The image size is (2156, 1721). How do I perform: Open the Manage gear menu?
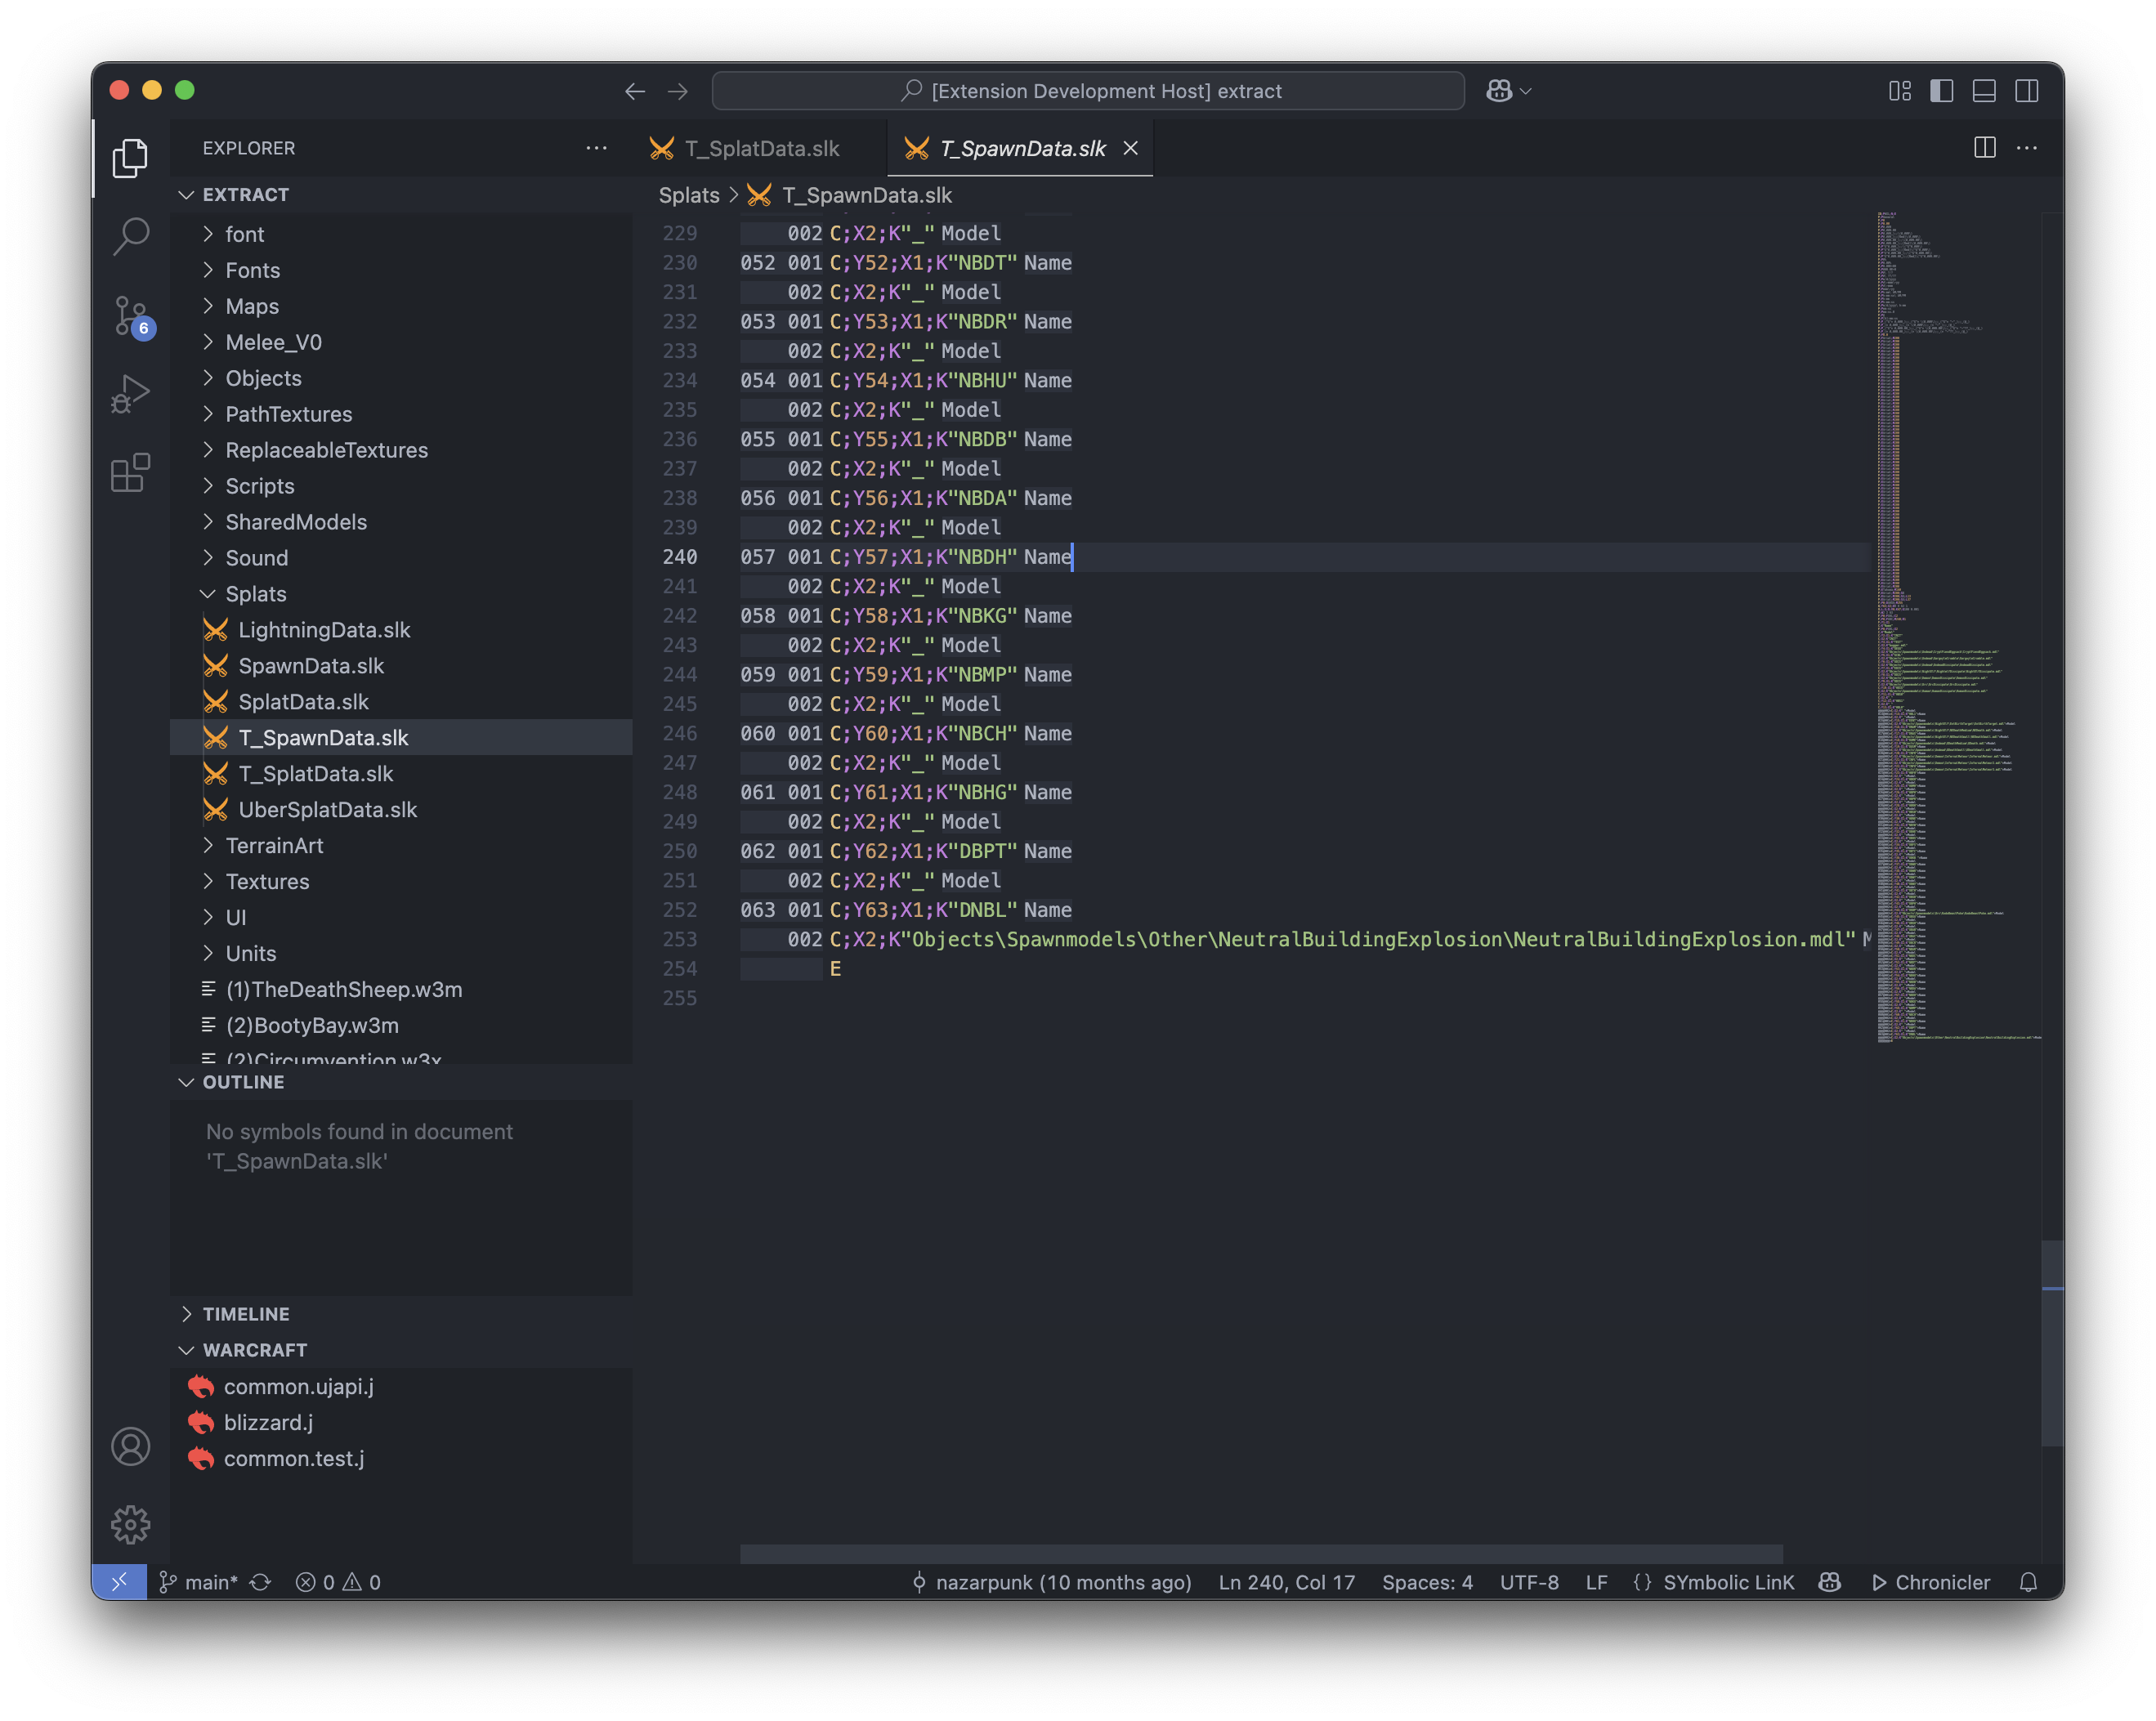click(x=130, y=1524)
